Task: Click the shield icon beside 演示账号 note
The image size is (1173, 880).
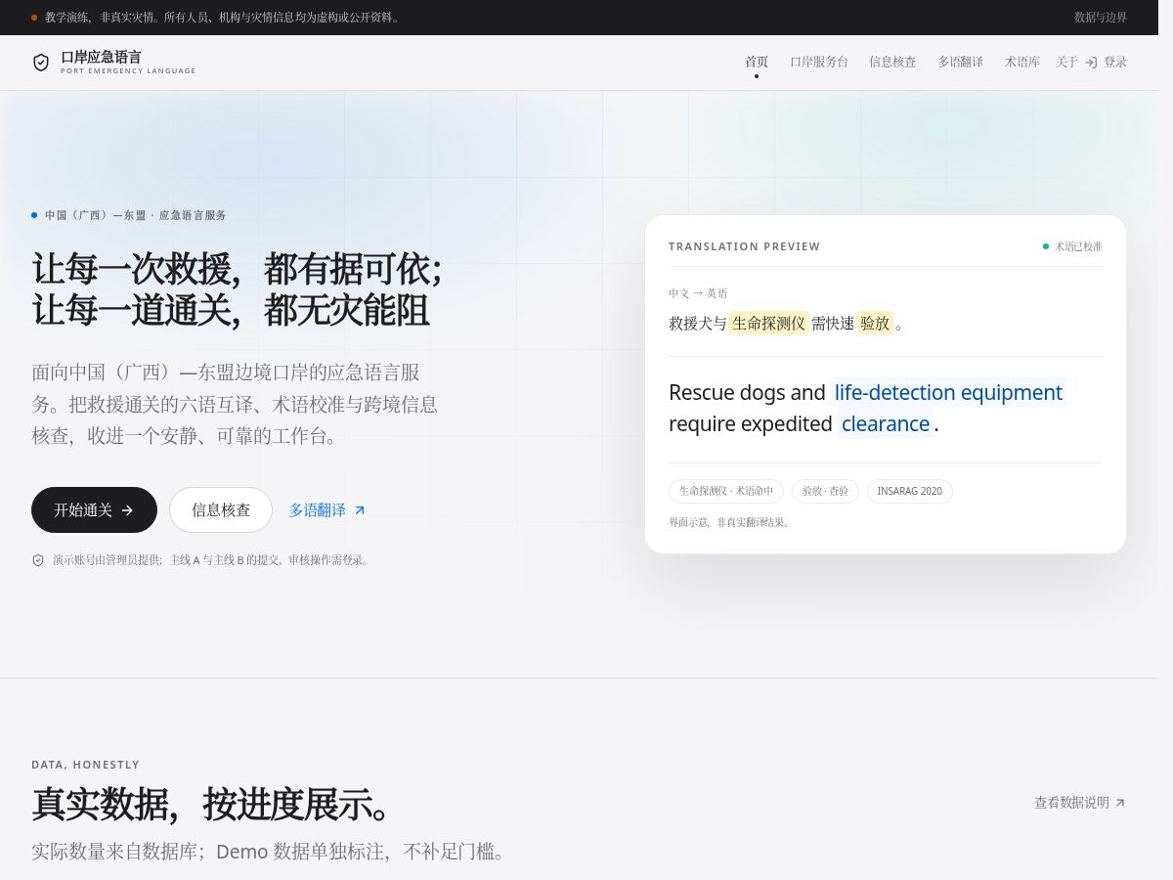Action: [x=38, y=560]
